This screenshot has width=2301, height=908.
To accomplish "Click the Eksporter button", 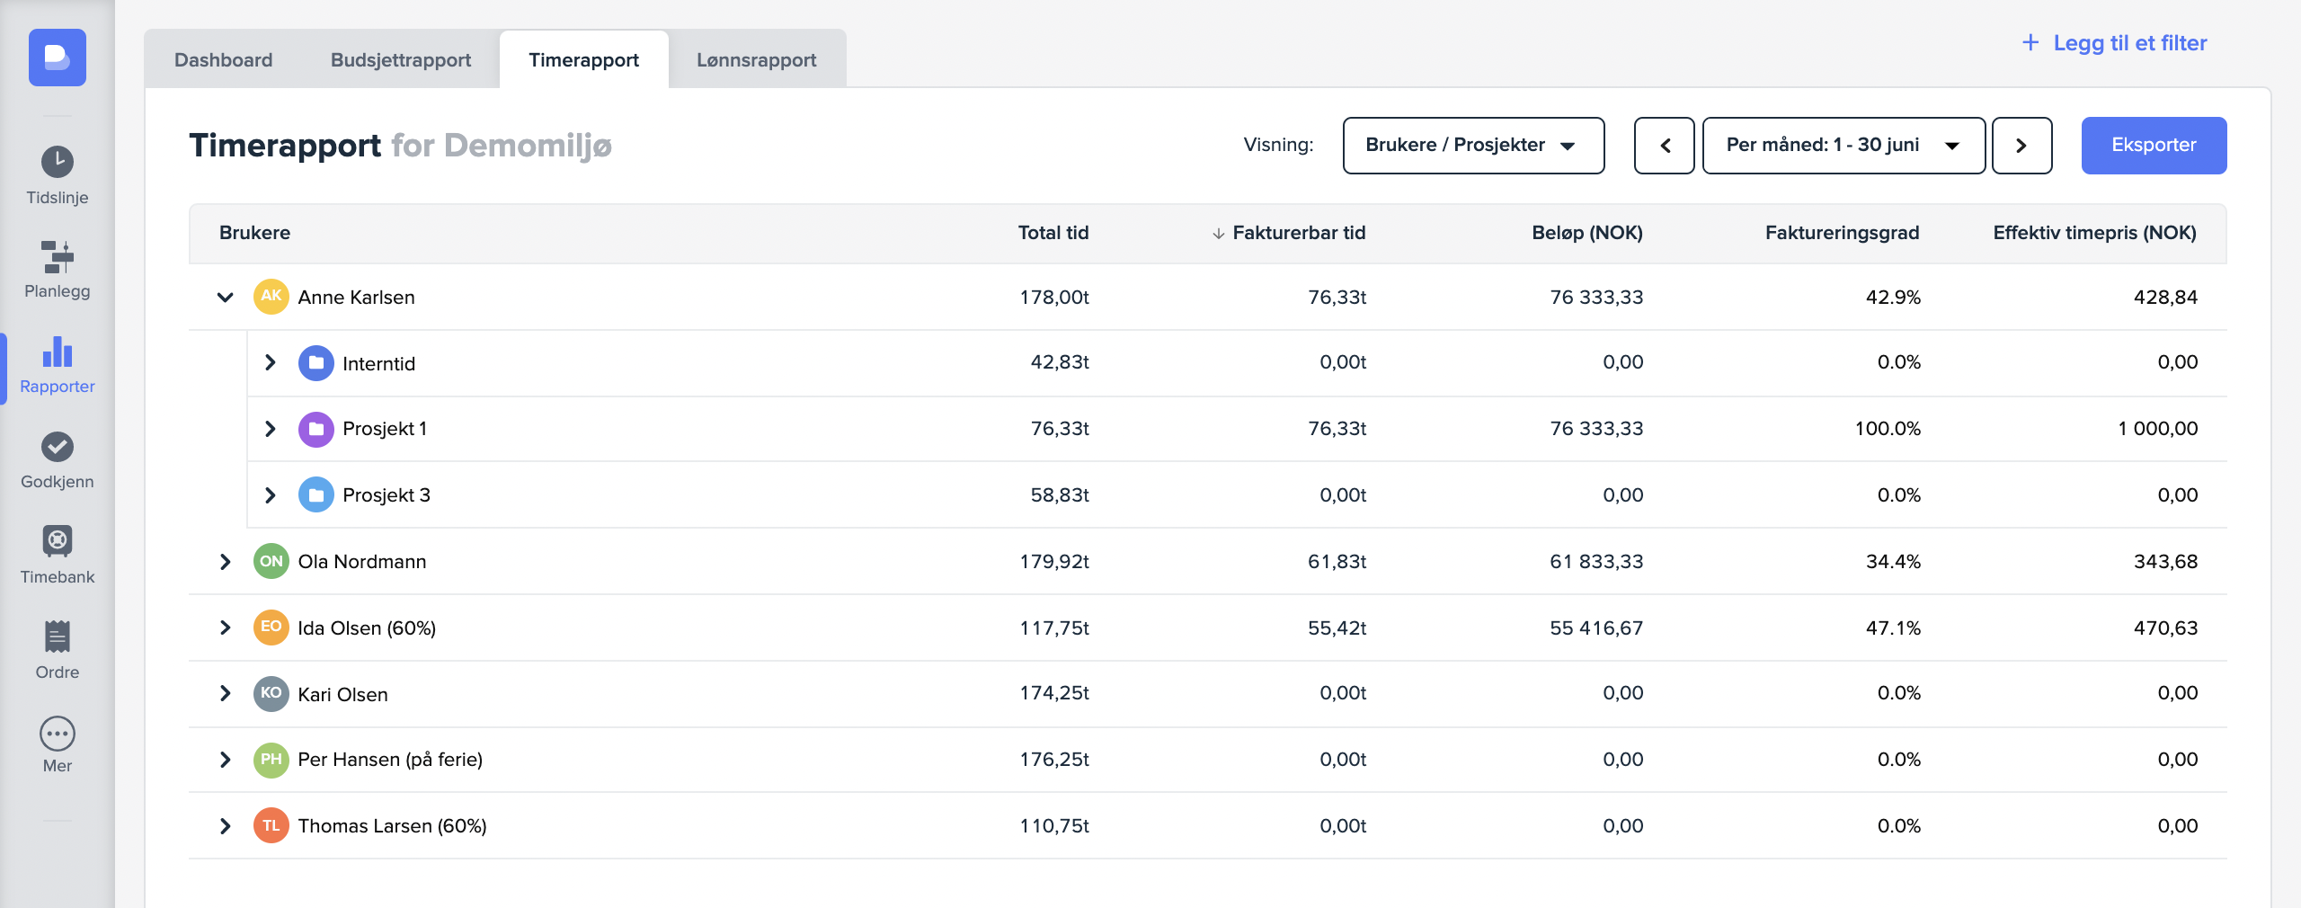I will (x=2153, y=146).
